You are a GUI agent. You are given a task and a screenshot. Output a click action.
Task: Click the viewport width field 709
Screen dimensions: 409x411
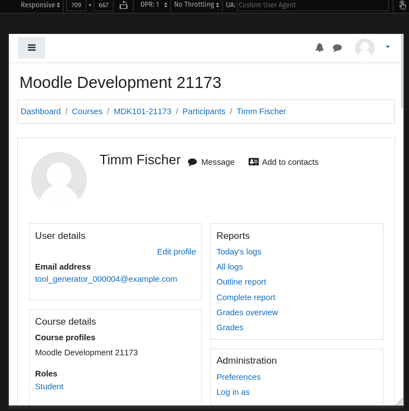[x=76, y=5]
